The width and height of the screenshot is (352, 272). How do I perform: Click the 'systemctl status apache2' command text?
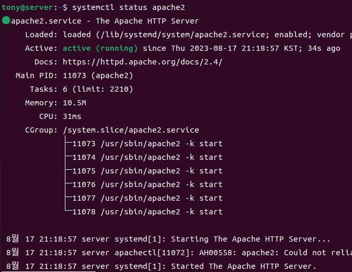[128, 8]
